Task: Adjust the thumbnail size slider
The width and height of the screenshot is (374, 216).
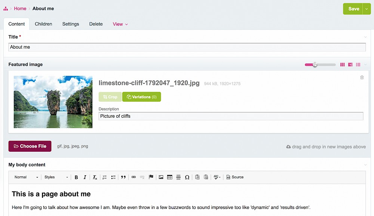Action: pyautogui.click(x=315, y=65)
